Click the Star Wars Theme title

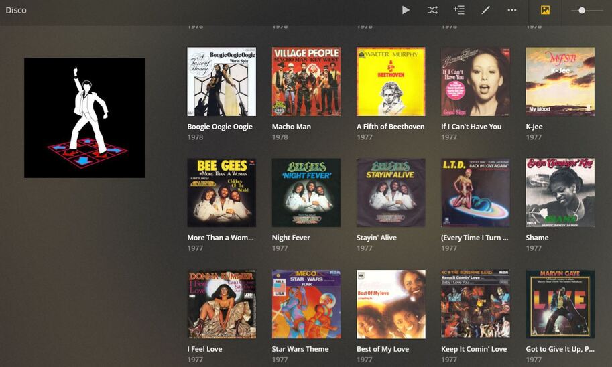300,349
